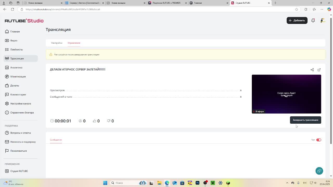Switch to Подписка RUTUBE x PREMIER tab
This screenshot has height=187, width=333.
coord(167,3)
